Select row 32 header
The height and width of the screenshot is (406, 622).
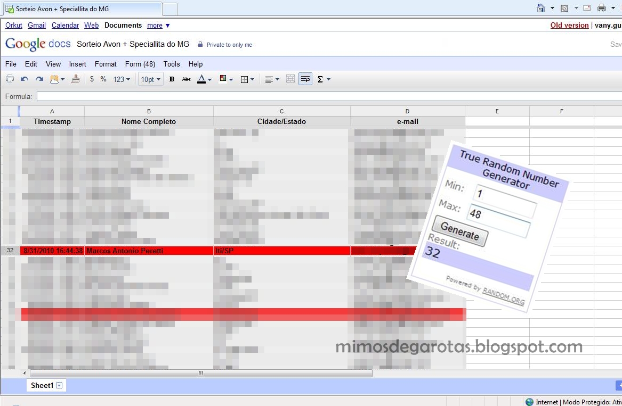tap(10, 250)
